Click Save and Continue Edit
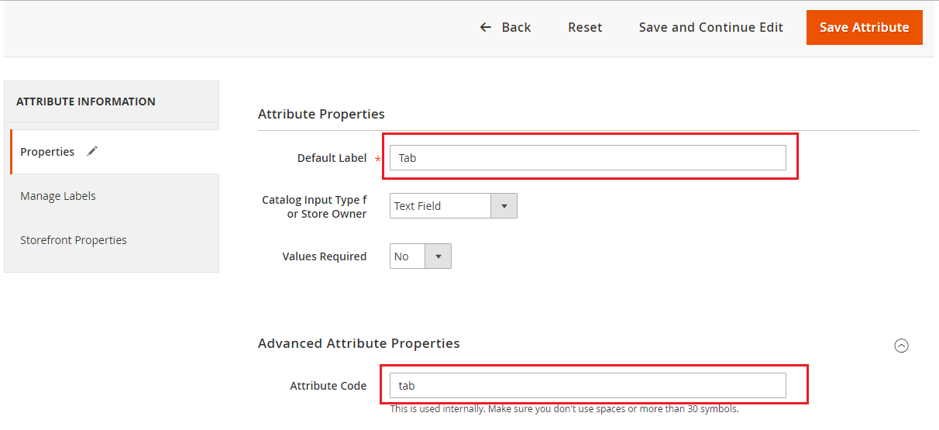939x430 pixels. tap(710, 27)
